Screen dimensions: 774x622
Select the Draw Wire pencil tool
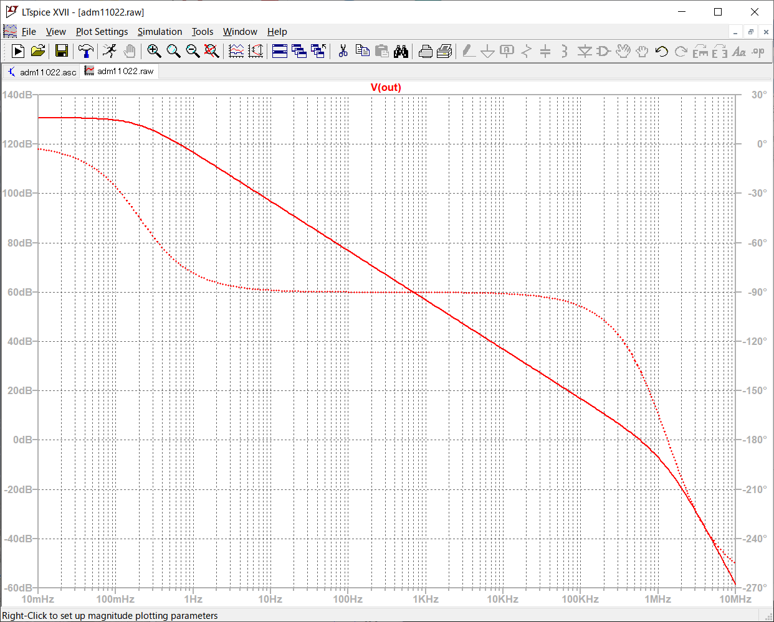(x=469, y=51)
